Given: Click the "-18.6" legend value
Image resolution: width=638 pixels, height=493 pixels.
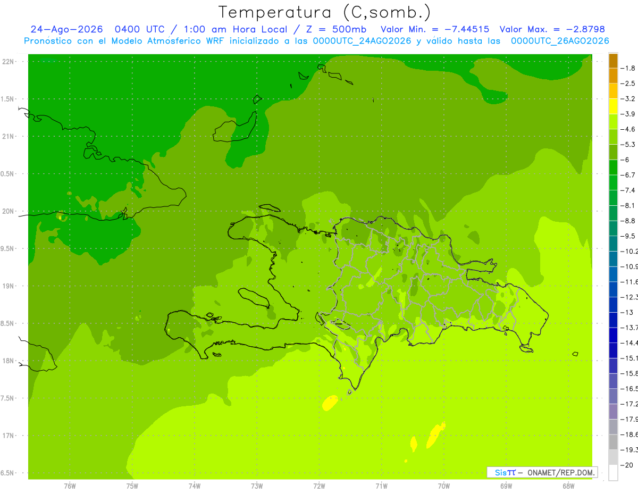Looking at the screenshot, I should (x=629, y=434).
